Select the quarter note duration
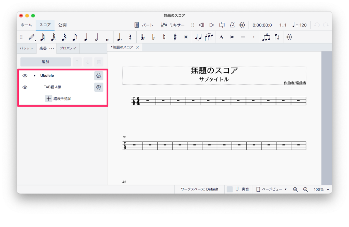Image resolution: width=349 pixels, height=227 pixels. click(86, 37)
